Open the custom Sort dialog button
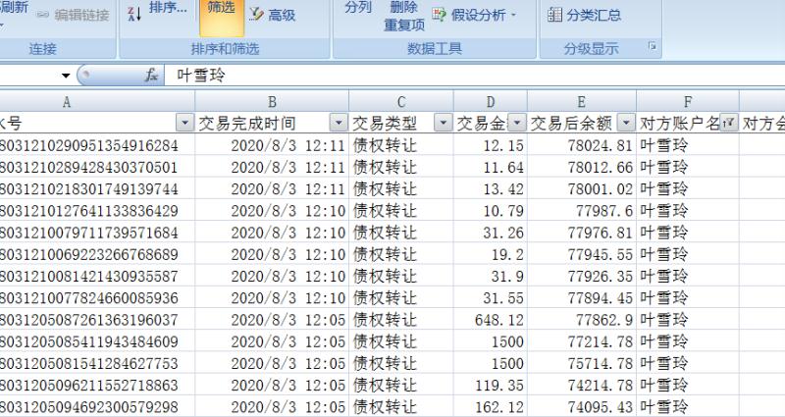The width and height of the screenshot is (785, 417). pos(168,8)
